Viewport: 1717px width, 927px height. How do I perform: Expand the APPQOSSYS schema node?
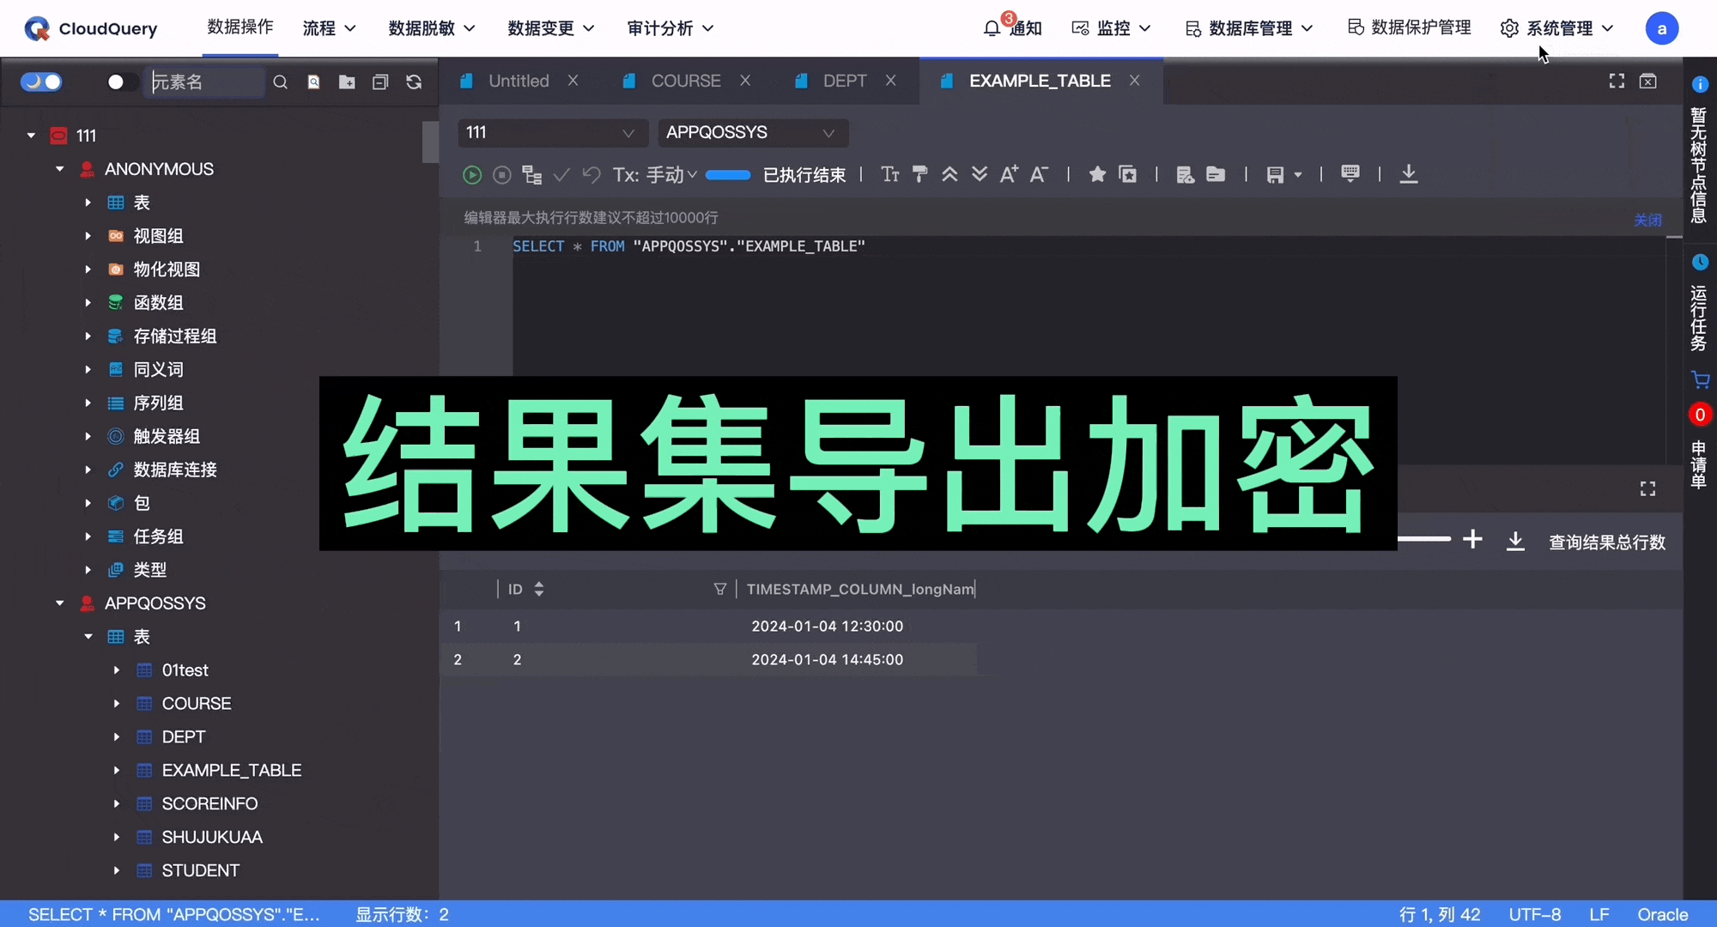pos(59,603)
